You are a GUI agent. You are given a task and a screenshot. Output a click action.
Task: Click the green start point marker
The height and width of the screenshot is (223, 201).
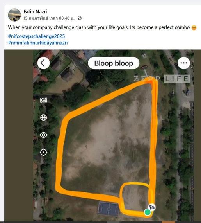148,212
